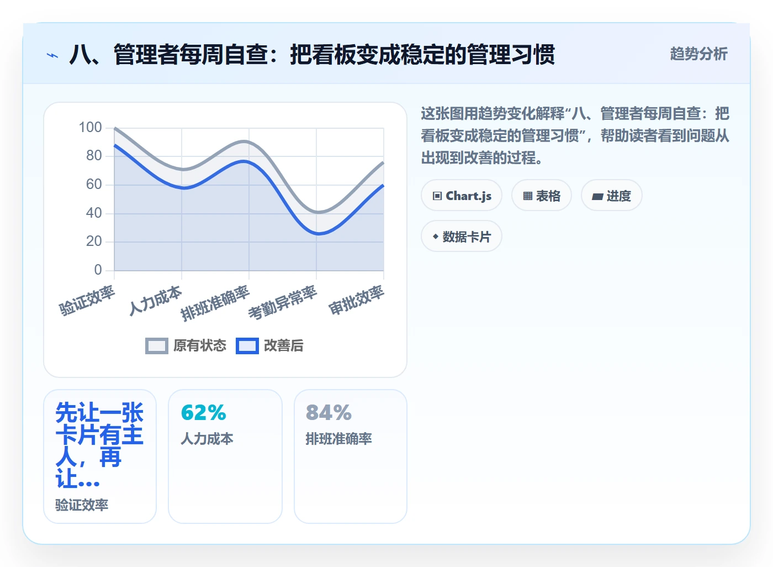Click the 62% value

point(204,413)
